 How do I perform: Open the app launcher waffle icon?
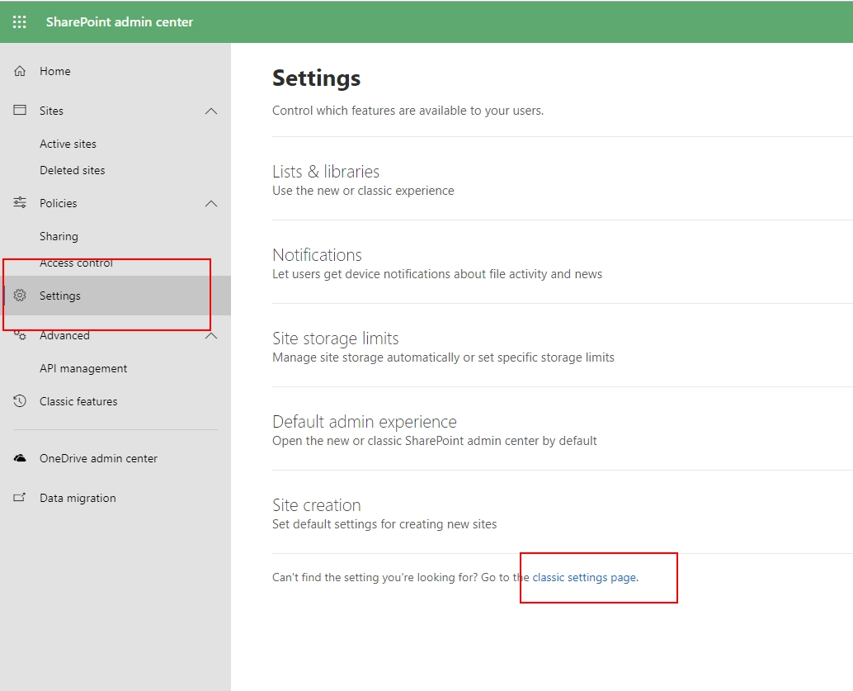(x=20, y=21)
